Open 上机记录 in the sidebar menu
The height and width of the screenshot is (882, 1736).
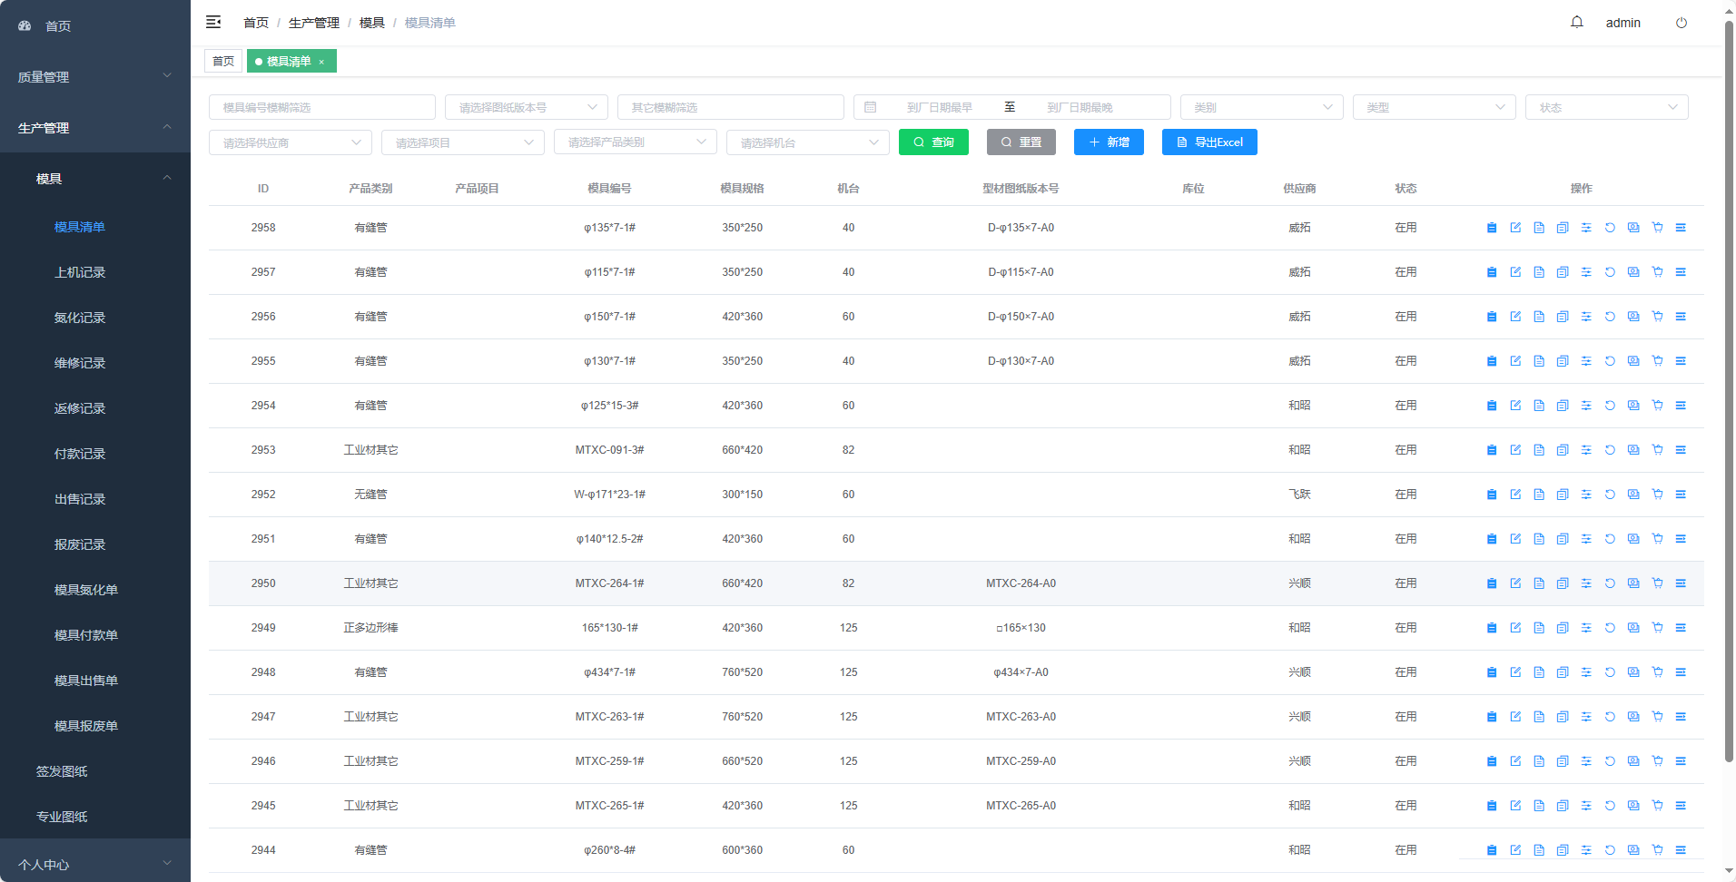[80, 272]
